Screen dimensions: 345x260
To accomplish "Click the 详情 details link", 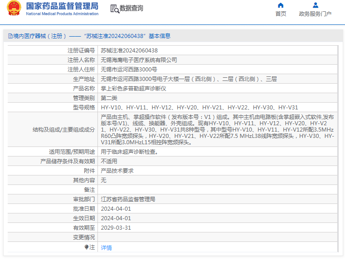I will click(x=106, y=248).
